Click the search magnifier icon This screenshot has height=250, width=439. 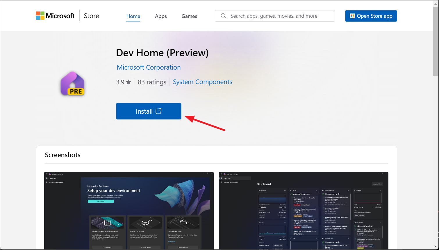point(223,16)
